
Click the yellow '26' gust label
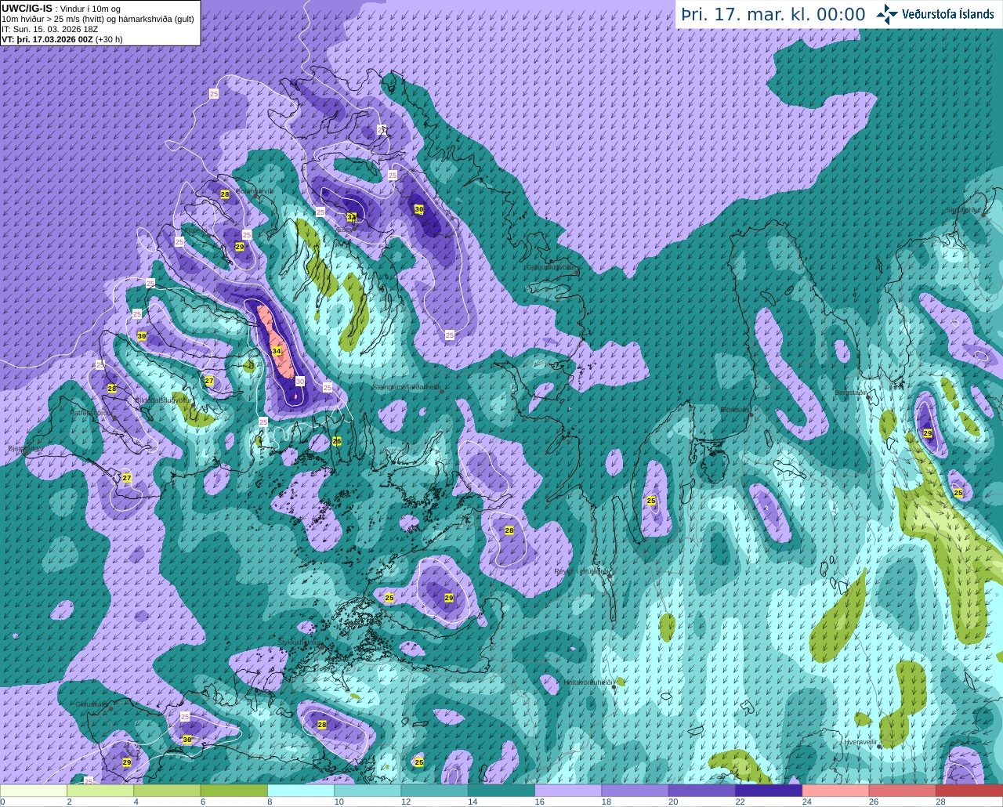337,441
